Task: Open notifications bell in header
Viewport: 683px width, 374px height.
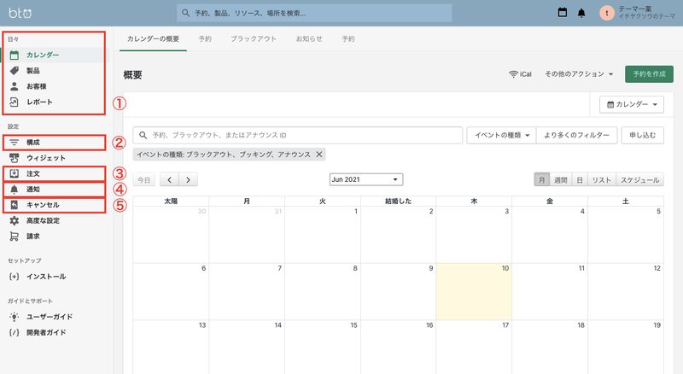Action: (581, 13)
